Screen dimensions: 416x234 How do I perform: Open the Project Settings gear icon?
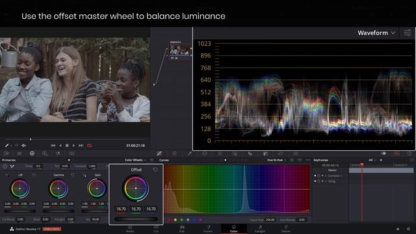tap(409, 229)
